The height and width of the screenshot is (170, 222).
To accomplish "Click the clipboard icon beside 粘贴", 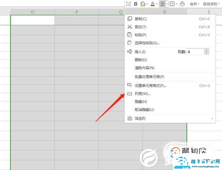I will pos(130,35).
